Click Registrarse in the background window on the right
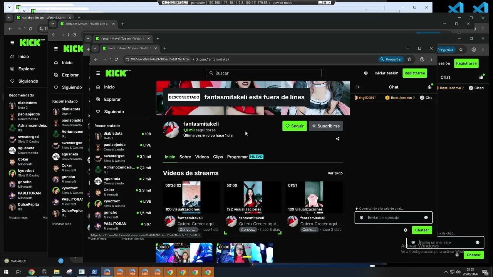The height and width of the screenshot is (277, 493). pos(466,63)
